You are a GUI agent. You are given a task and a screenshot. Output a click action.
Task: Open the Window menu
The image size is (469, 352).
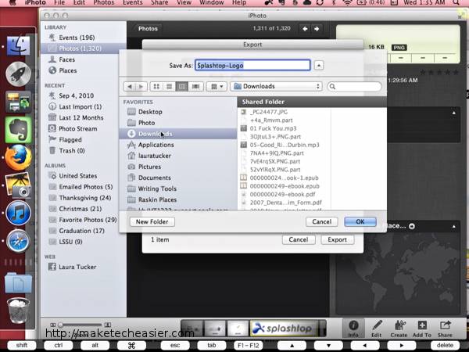click(212, 2)
